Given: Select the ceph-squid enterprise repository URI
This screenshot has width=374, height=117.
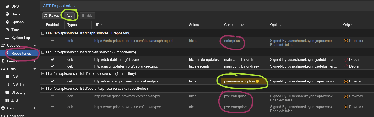Looking at the screenshot, I should (133, 41).
